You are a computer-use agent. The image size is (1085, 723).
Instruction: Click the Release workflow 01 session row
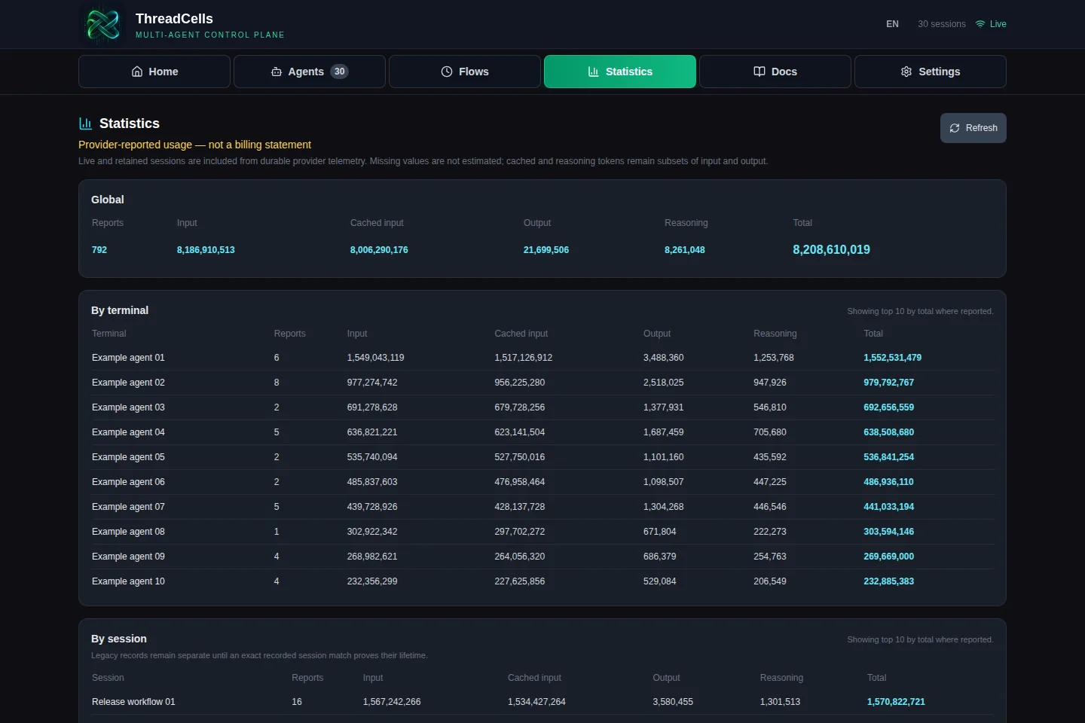[542, 702]
